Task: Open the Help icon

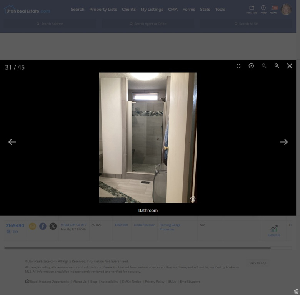Action: tap(263, 9)
